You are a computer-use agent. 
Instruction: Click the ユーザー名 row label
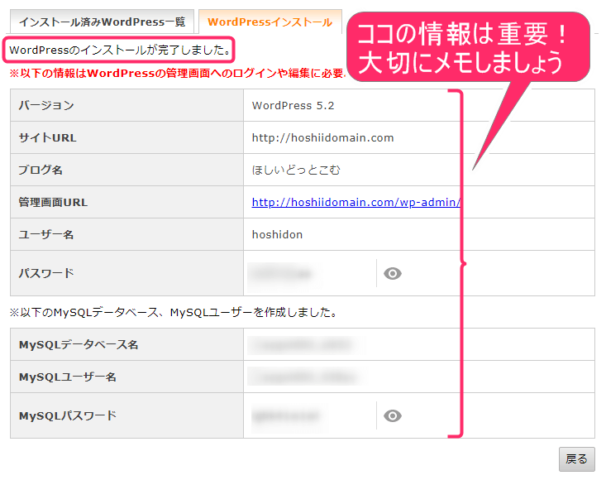click(46, 234)
